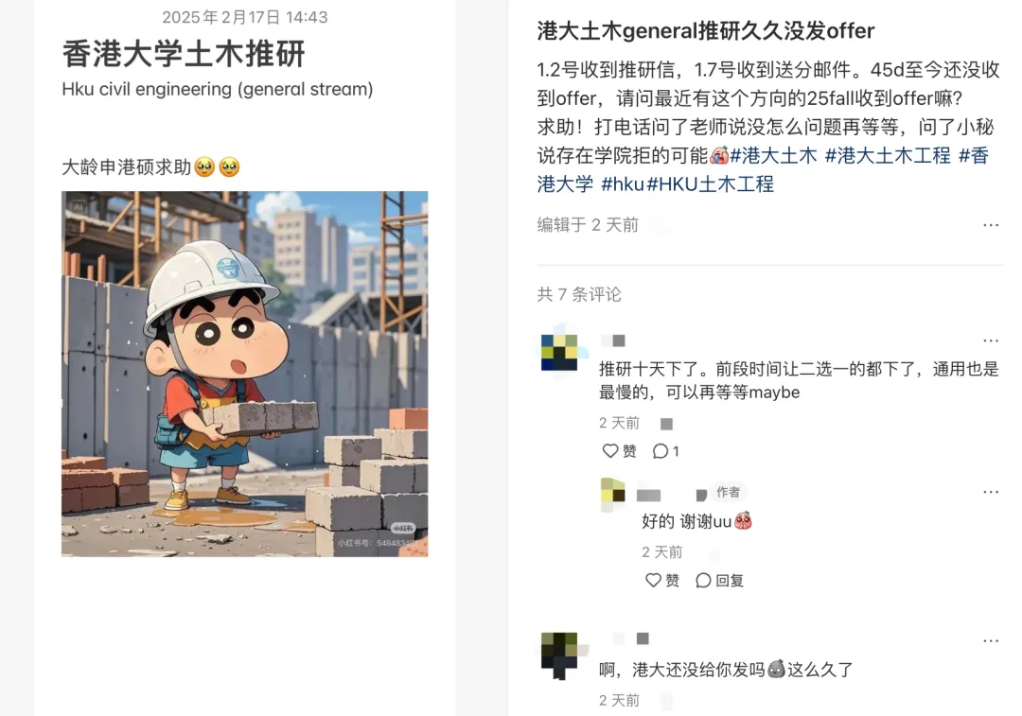The height and width of the screenshot is (716, 1022).
Task: Click the post title 香港大学土木推研
Action: click(x=184, y=53)
